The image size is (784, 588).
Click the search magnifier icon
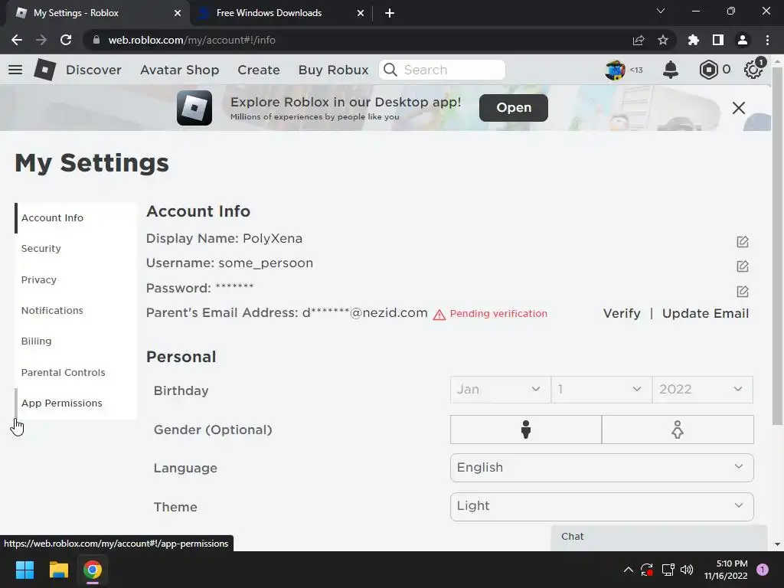(x=390, y=70)
